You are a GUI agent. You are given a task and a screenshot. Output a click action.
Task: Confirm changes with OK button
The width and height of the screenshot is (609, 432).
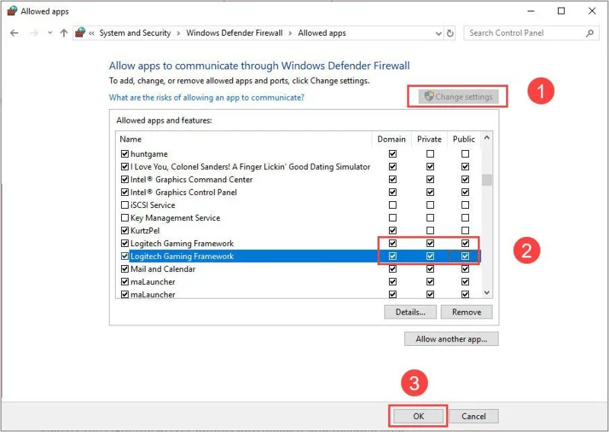pyautogui.click(x=418, y=416)
